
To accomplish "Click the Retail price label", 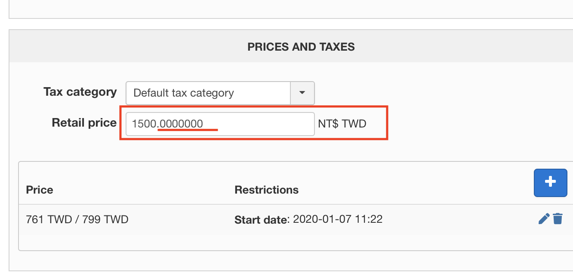I will click(x=84, y=123).
